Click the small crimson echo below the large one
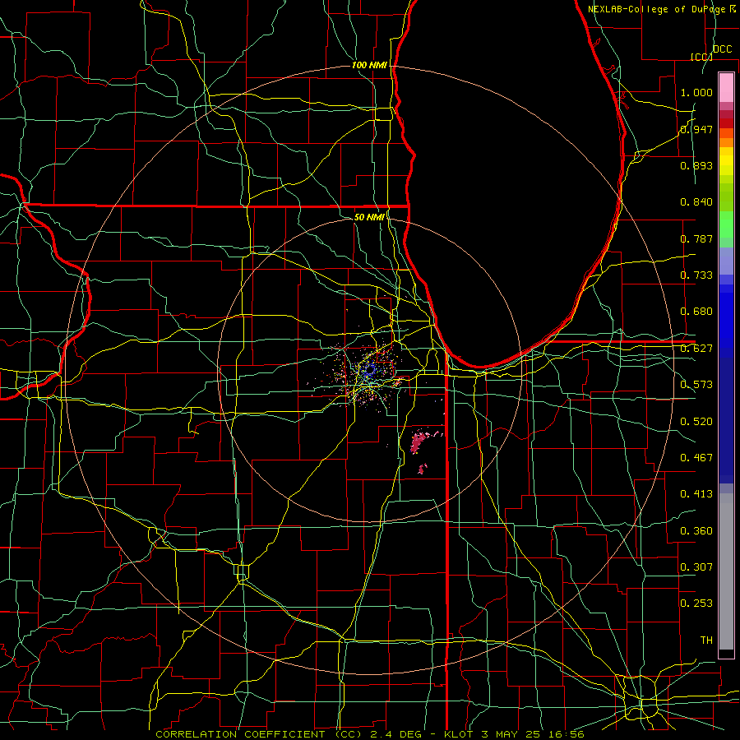 click(x=422, y=469)
